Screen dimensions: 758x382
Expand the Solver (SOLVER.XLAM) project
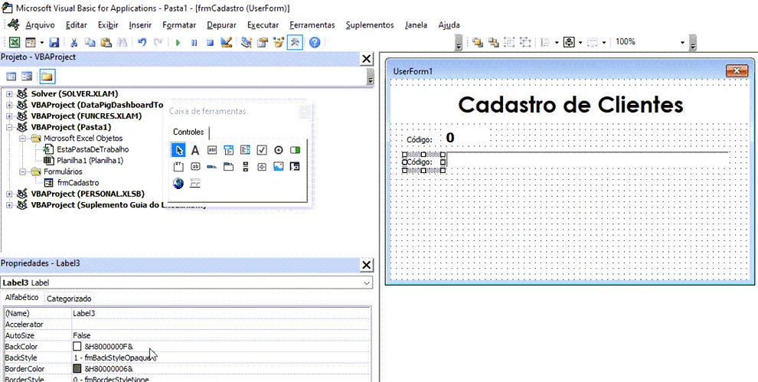(x=9, y=94)
